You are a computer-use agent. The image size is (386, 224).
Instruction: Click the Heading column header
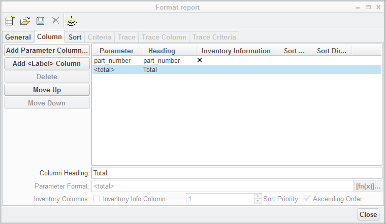click(169, 51)
